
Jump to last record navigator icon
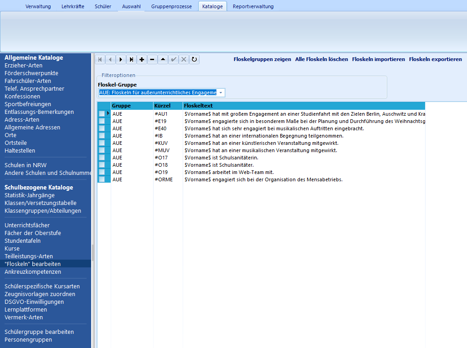131,60
